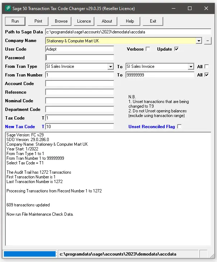Click '609 transactions updated' log line

28,205
